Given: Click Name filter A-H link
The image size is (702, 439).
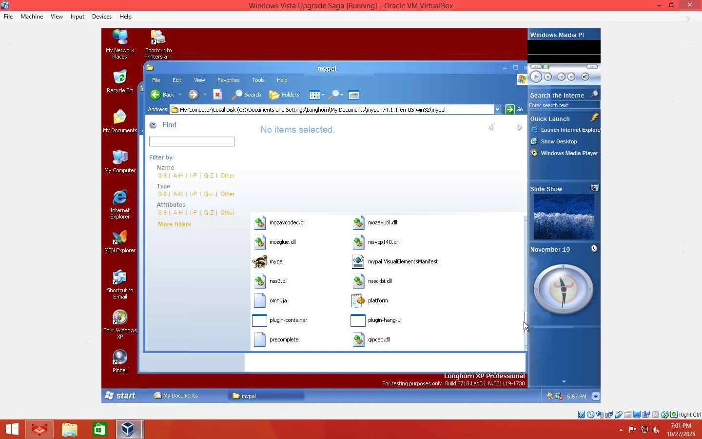Looking at the screenshot, I should (178, 176).
